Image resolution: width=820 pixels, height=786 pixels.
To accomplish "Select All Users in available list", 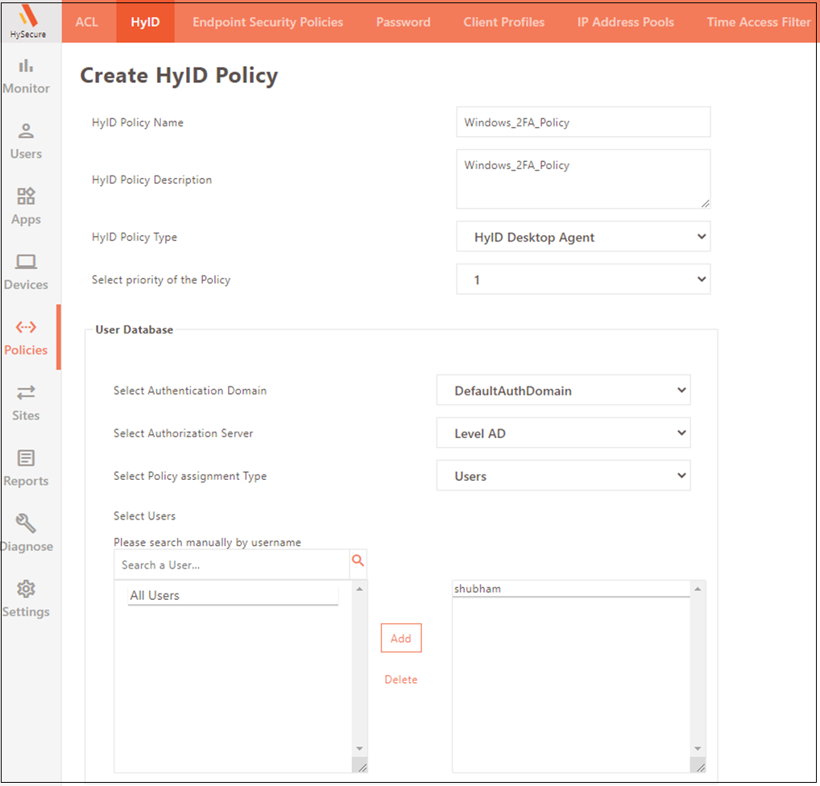I will [233, 595].
